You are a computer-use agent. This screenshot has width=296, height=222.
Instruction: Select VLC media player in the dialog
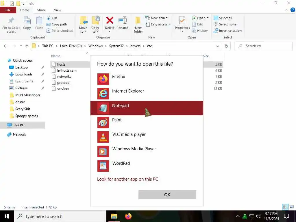pos(147,137)
